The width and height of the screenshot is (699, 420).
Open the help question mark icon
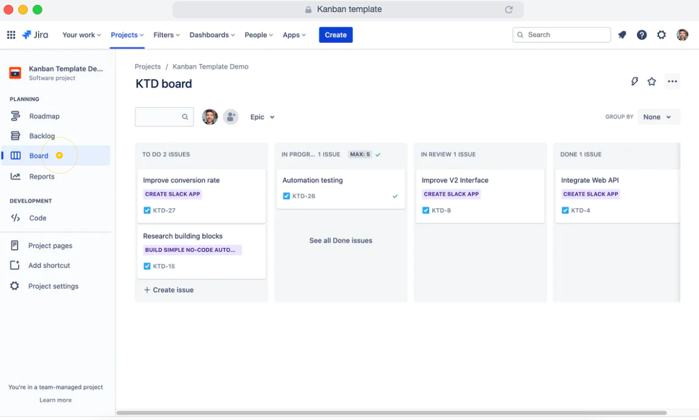tap(642, 35)
